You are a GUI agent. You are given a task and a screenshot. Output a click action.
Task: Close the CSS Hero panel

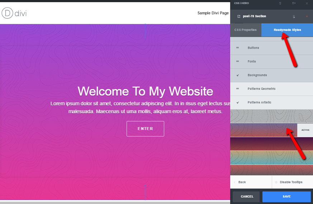click(x=307, y=3)
